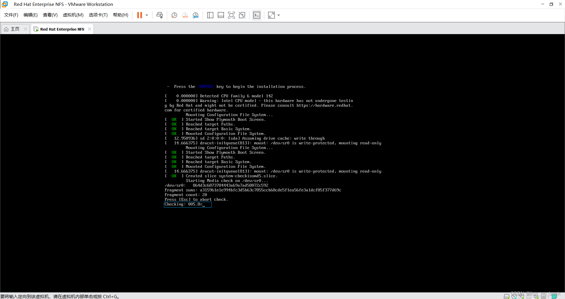This screenshot has height=299, width=565.
Task: Open the dropdown arrow next to the pause button
Action: (x=147, y=15)
